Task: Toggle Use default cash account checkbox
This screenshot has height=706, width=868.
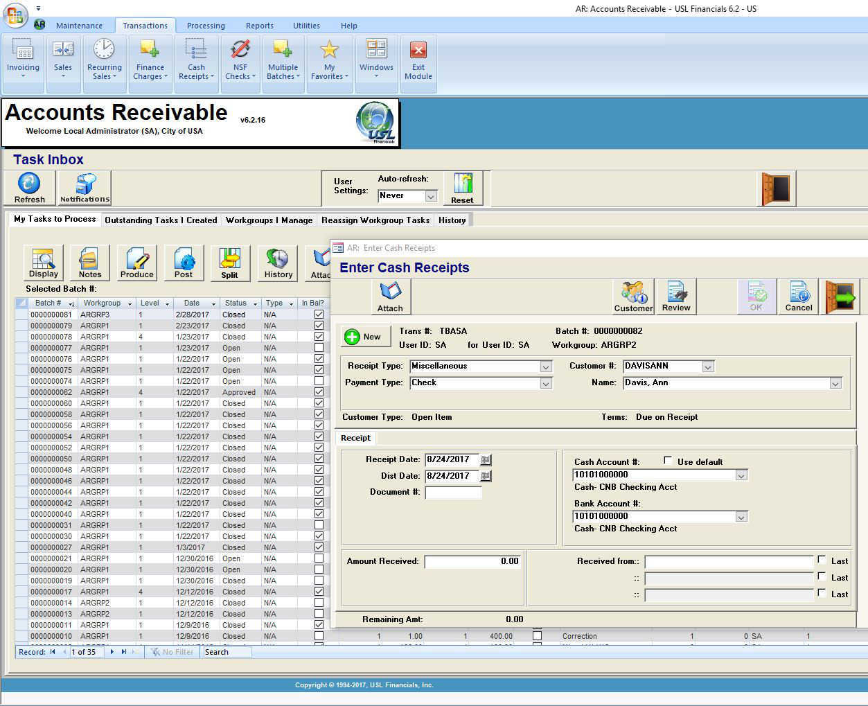Action: 668,460
